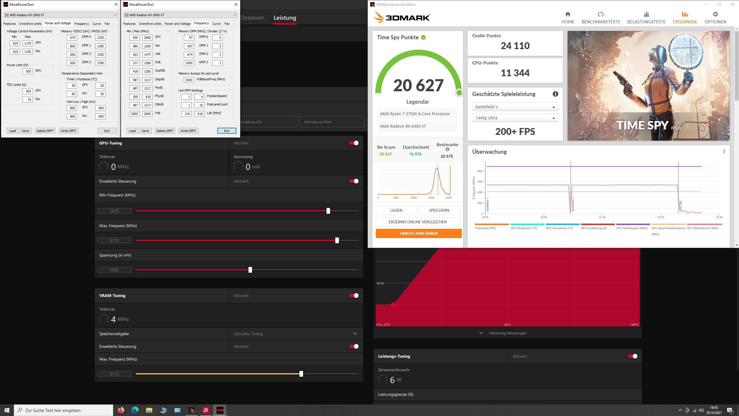Image resolution: width=739 pixels, height=416 pixels.
Task: Click the info icon beside Geschätzte Spieleleistung
Action: pyautogui.click(x=555, y=94)
